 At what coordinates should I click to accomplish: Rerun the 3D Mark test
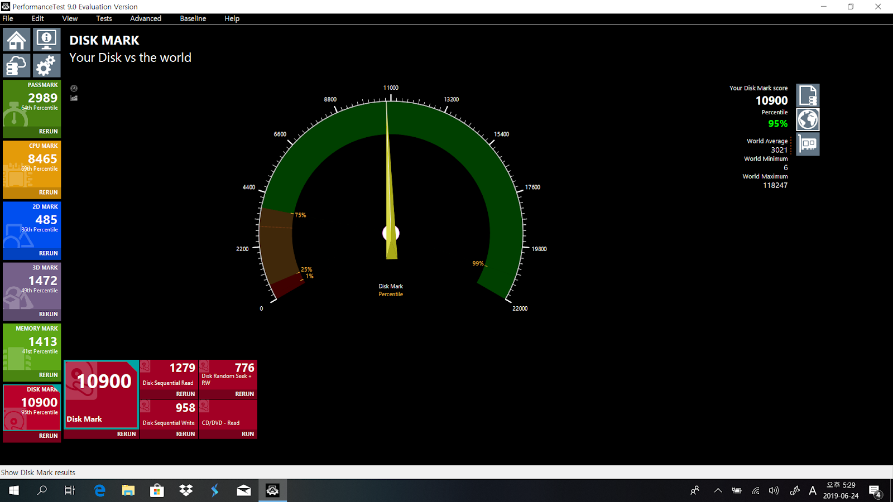(x=48, y=314)
